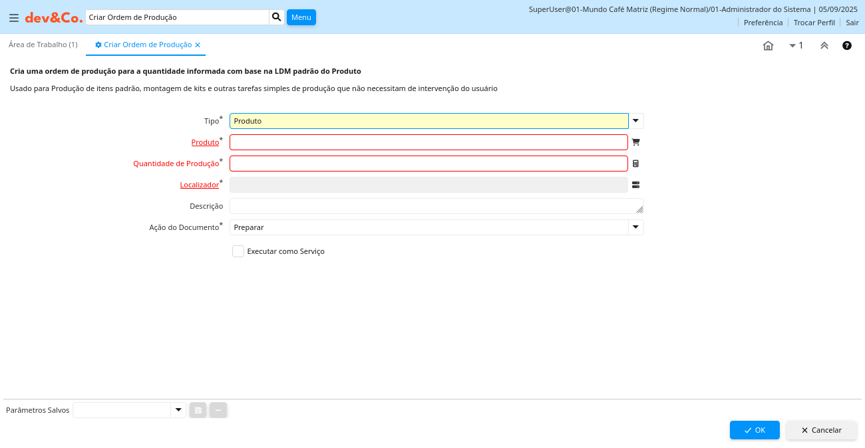Click the Cancelar button
Image resolution: width=865 pixels, height=448 pixels.
(x=821, y=430)
